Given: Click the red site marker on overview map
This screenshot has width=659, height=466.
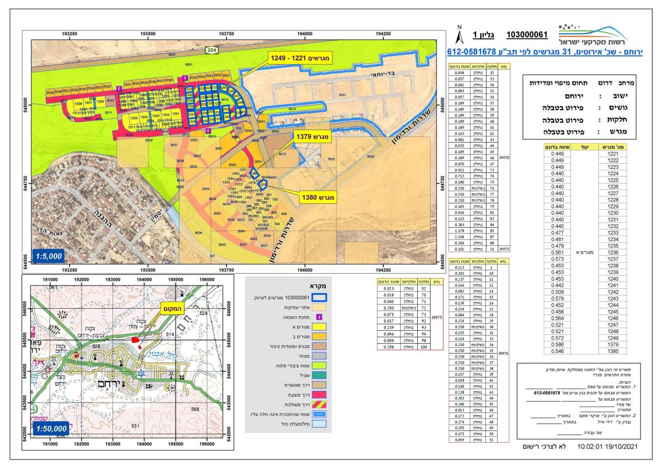Looking at the screenshot, I should click(135, 338).
